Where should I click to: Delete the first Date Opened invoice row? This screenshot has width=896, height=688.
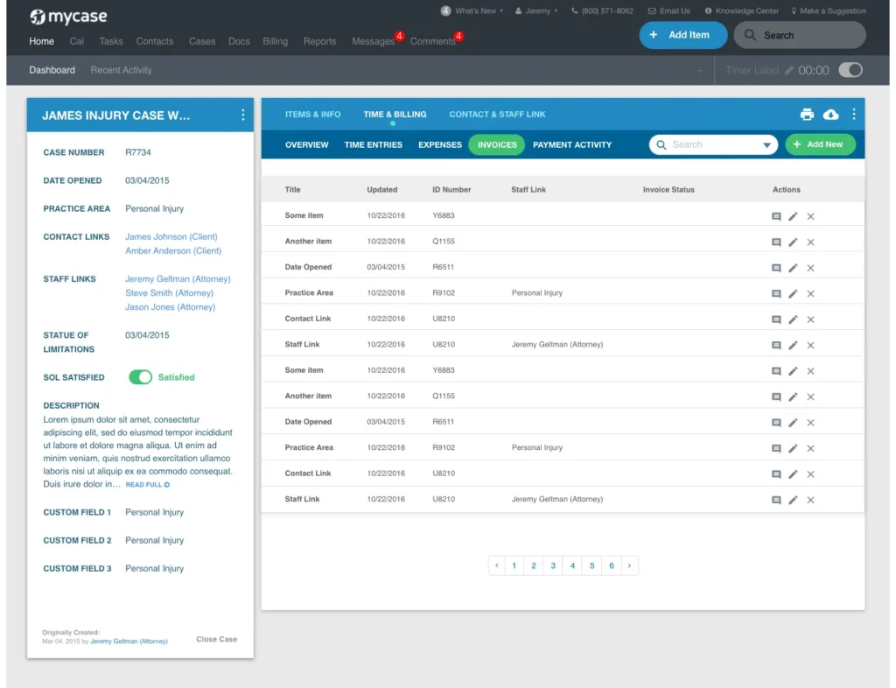810,268
